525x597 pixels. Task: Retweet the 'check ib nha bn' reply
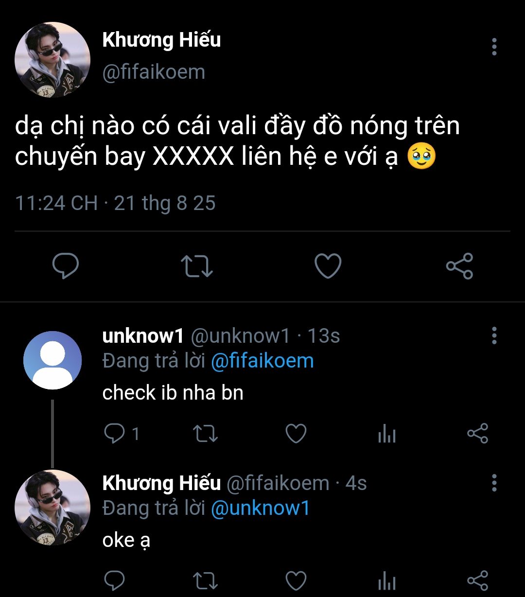[x=205, y=434]
